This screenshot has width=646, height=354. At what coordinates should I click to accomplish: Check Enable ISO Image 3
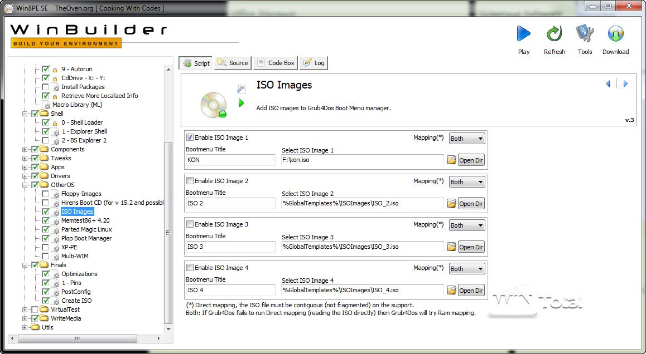click(190, 224)
